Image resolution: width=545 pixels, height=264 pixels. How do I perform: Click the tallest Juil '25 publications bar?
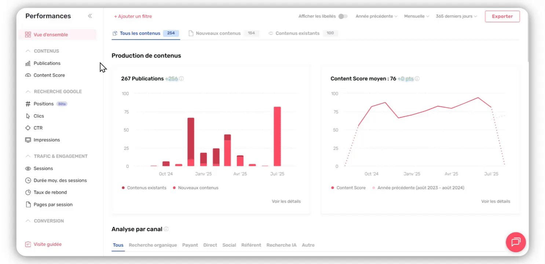pyautogui.click(x=277, y=136)
